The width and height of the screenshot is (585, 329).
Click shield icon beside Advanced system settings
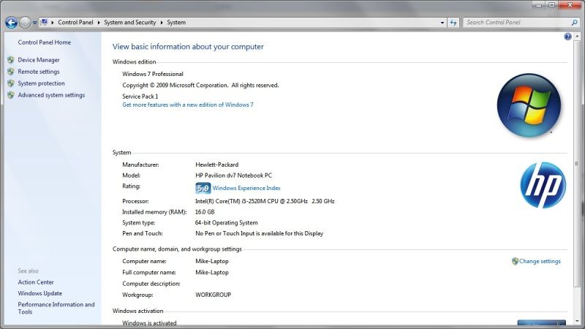[11, 95]
